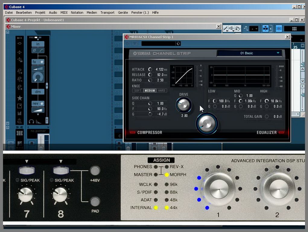Viewport: 308px width, 232px height.
Task: Open the MIDI menu
Action: click(64, 12)
